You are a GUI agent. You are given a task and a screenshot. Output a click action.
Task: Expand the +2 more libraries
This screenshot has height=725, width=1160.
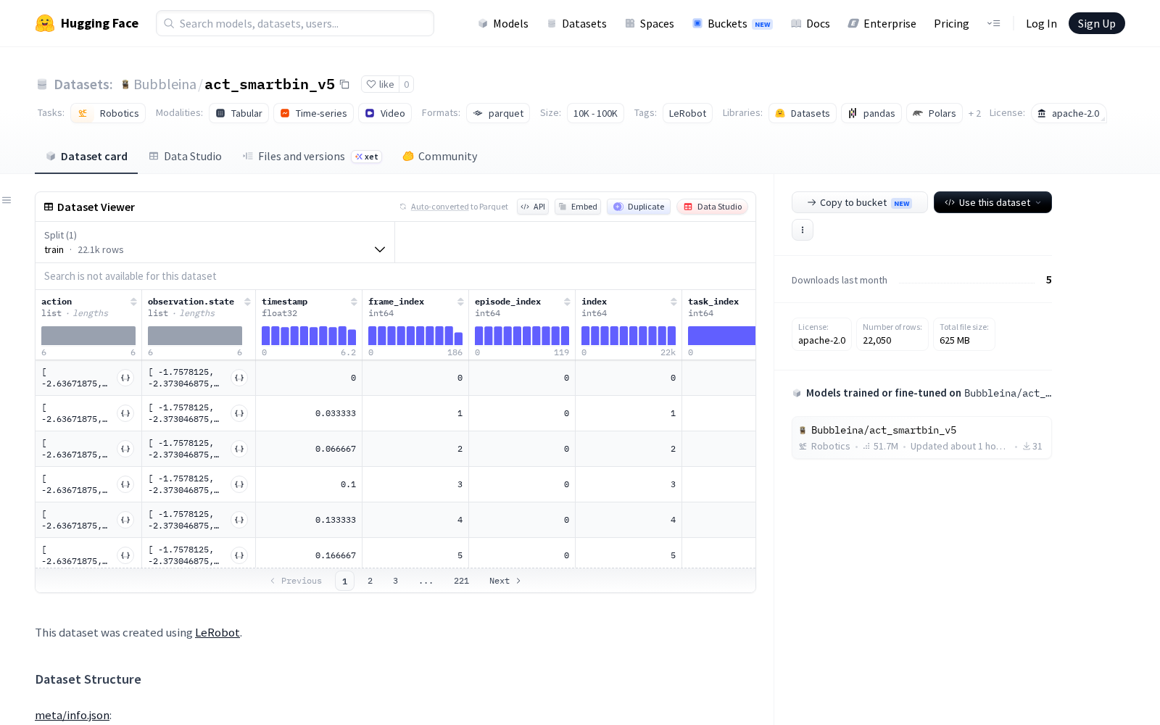click(974, 113)
